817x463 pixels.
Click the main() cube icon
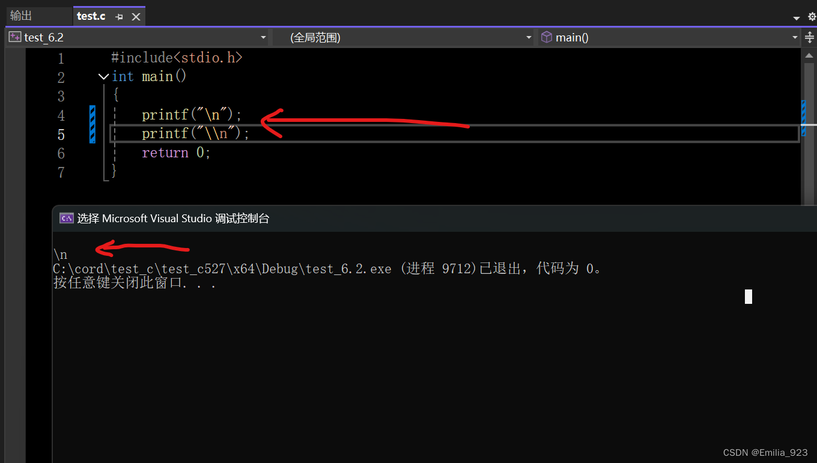pos(546,37)
